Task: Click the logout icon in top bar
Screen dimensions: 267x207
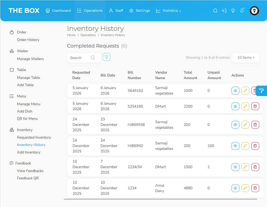Action: tap(224, 11)
